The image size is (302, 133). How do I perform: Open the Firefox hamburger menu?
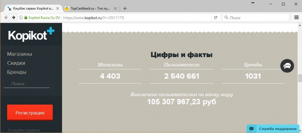(x=296, y=17)
